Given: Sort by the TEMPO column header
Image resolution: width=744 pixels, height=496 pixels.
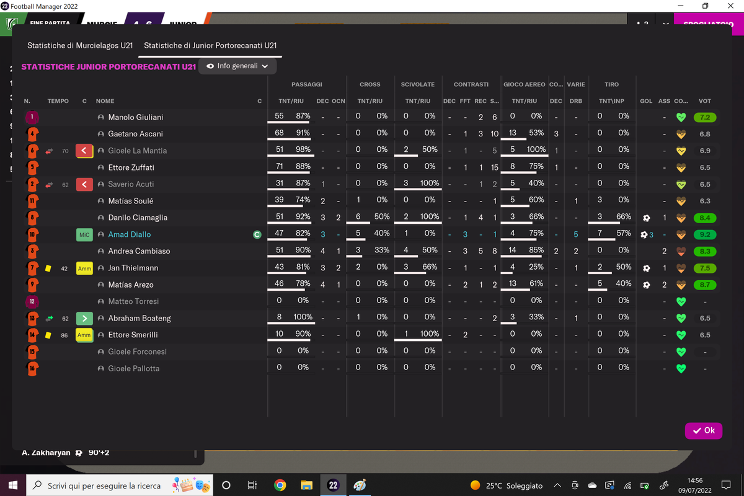Looking at the screenshot, I should pyautogui.click(x=58, y=101).
